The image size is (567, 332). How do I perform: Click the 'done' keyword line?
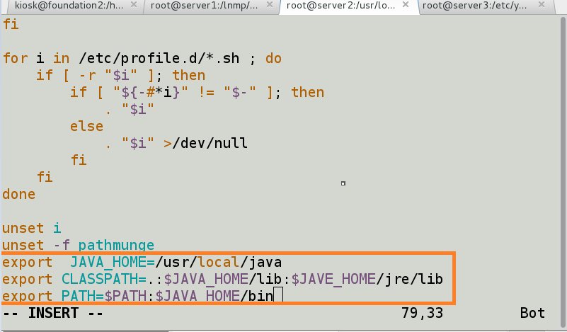point(19,194)
